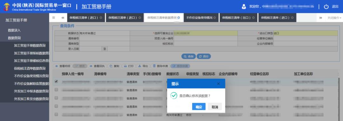Click the 打印 toolbar button
Screen dimensions: 343x121
click(129, 66)
